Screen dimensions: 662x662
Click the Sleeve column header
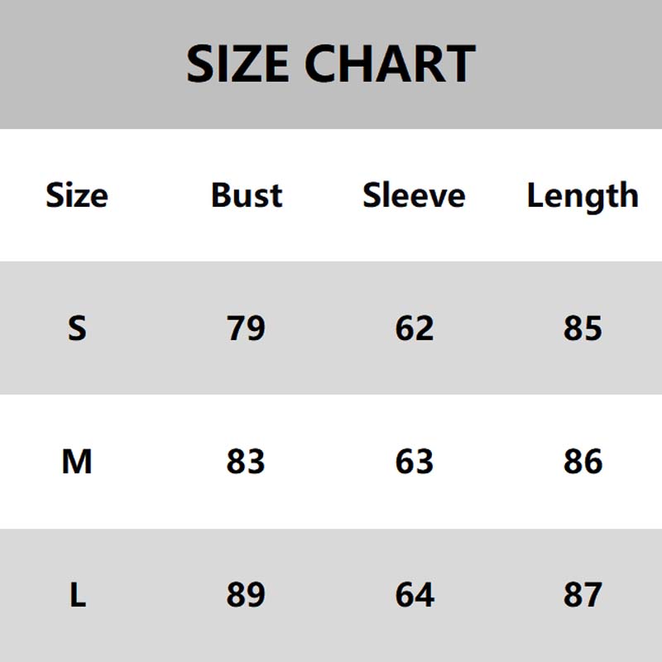(x=414, y=196)
